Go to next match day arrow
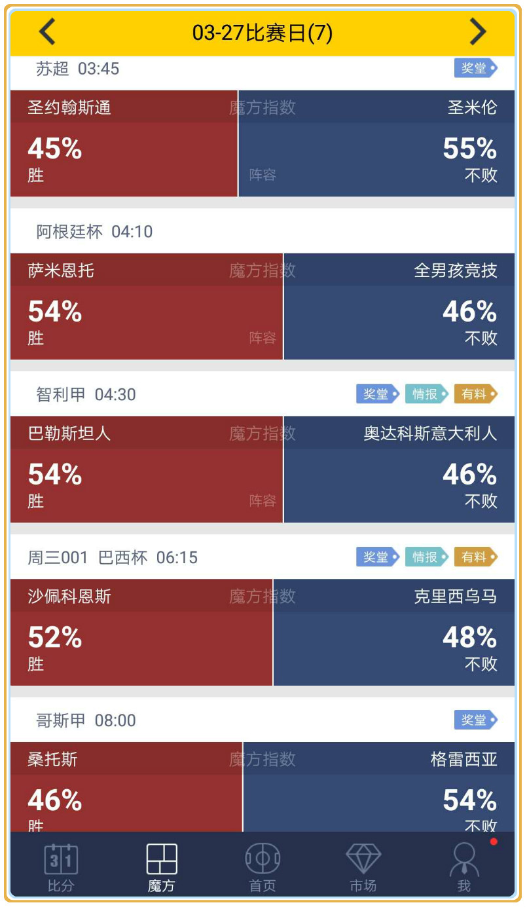Screen dimensions: 527x907 pos(479,31)
